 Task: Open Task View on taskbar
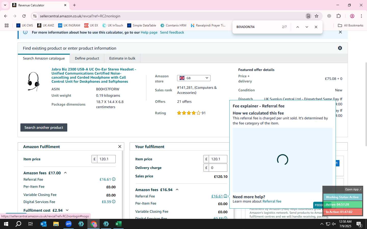(x=31, y=224)
